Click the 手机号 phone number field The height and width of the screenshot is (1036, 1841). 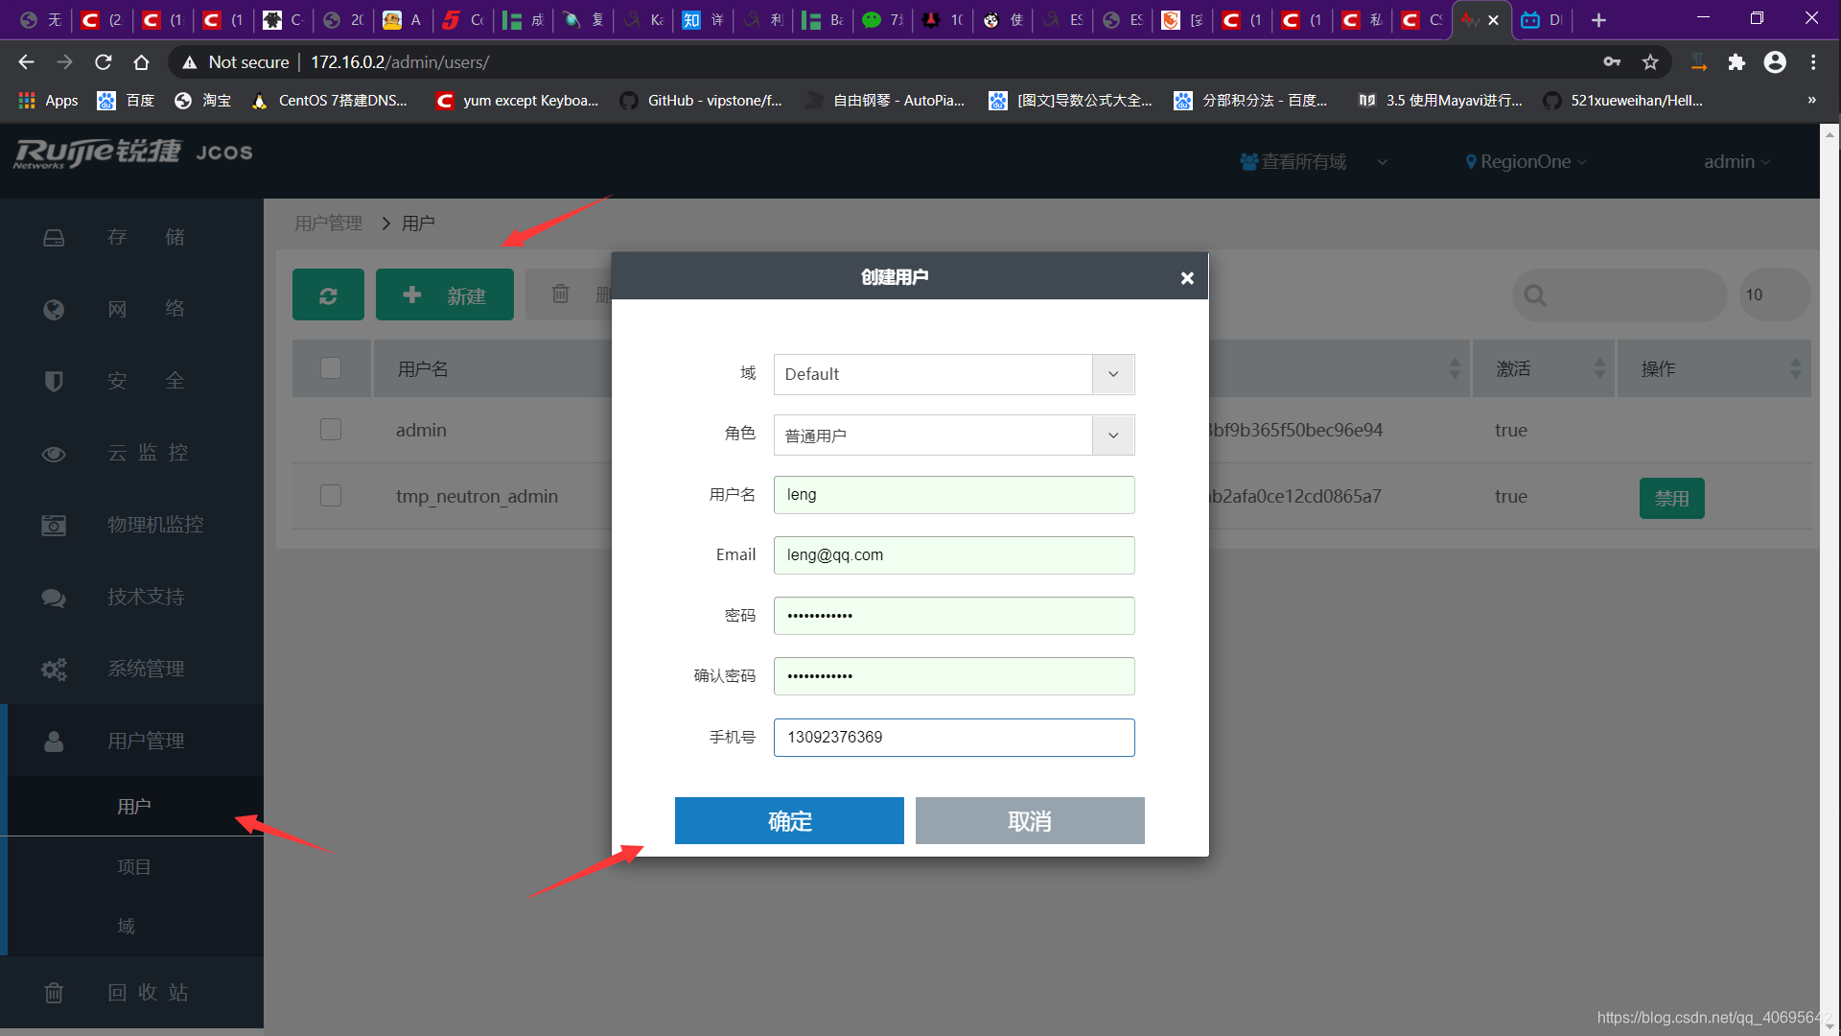click(954, 738)
